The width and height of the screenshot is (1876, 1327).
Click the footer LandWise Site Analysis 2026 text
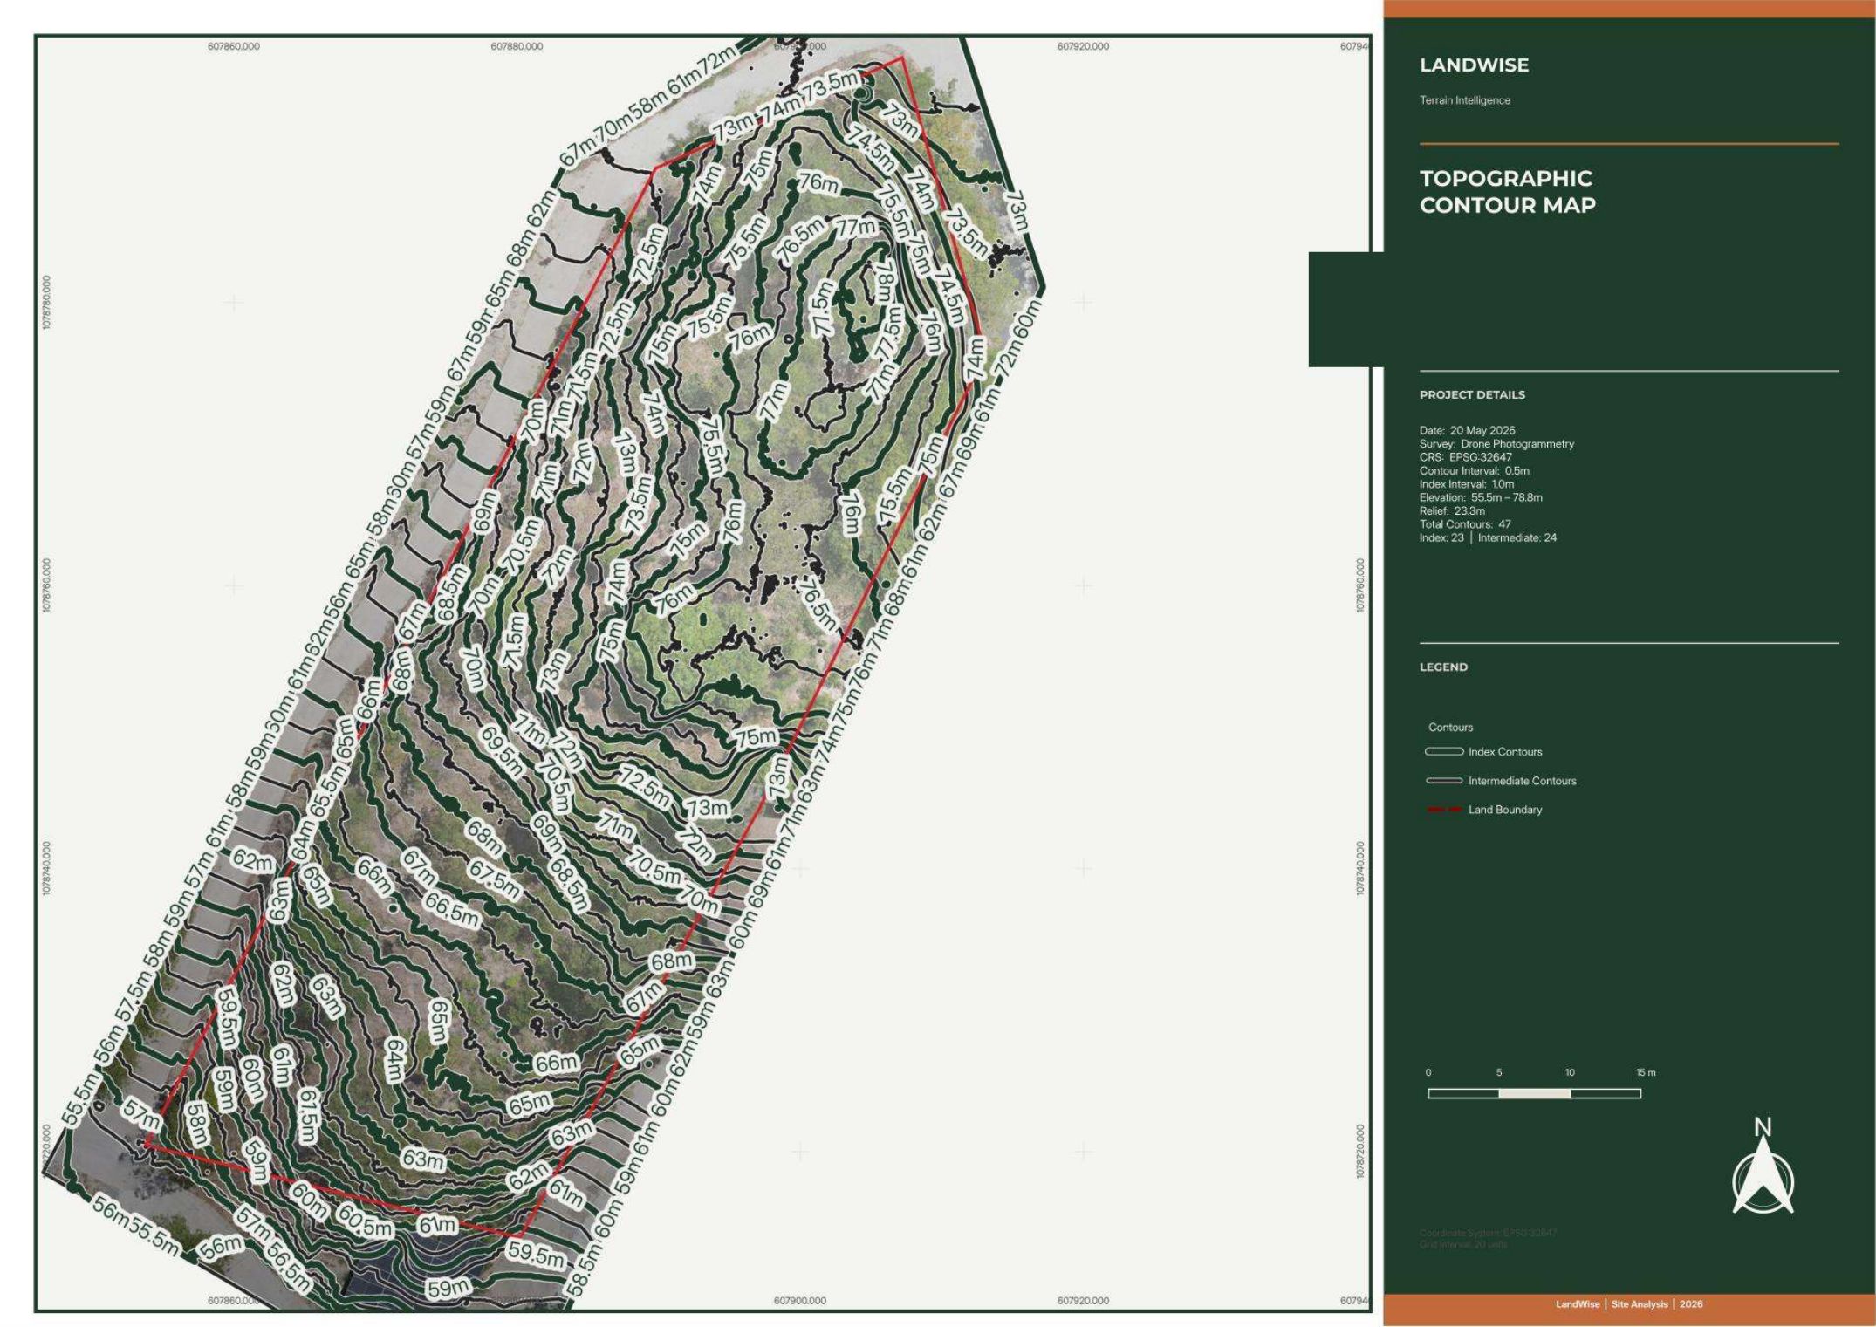tap(1628, 1304)
